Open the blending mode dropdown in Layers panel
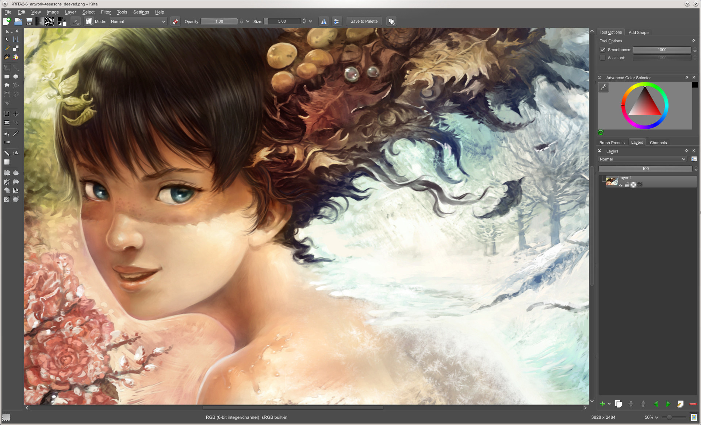Screen dimensions: 701x425 (643, 159)
